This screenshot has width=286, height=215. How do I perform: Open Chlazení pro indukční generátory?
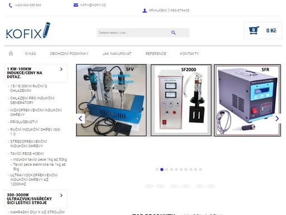point(32,100)
